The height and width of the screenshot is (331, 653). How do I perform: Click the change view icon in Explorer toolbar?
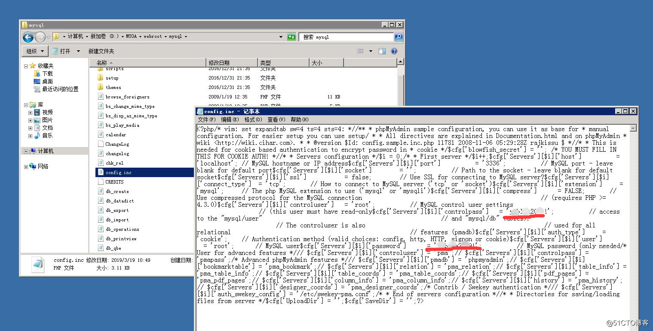(360, 51)
